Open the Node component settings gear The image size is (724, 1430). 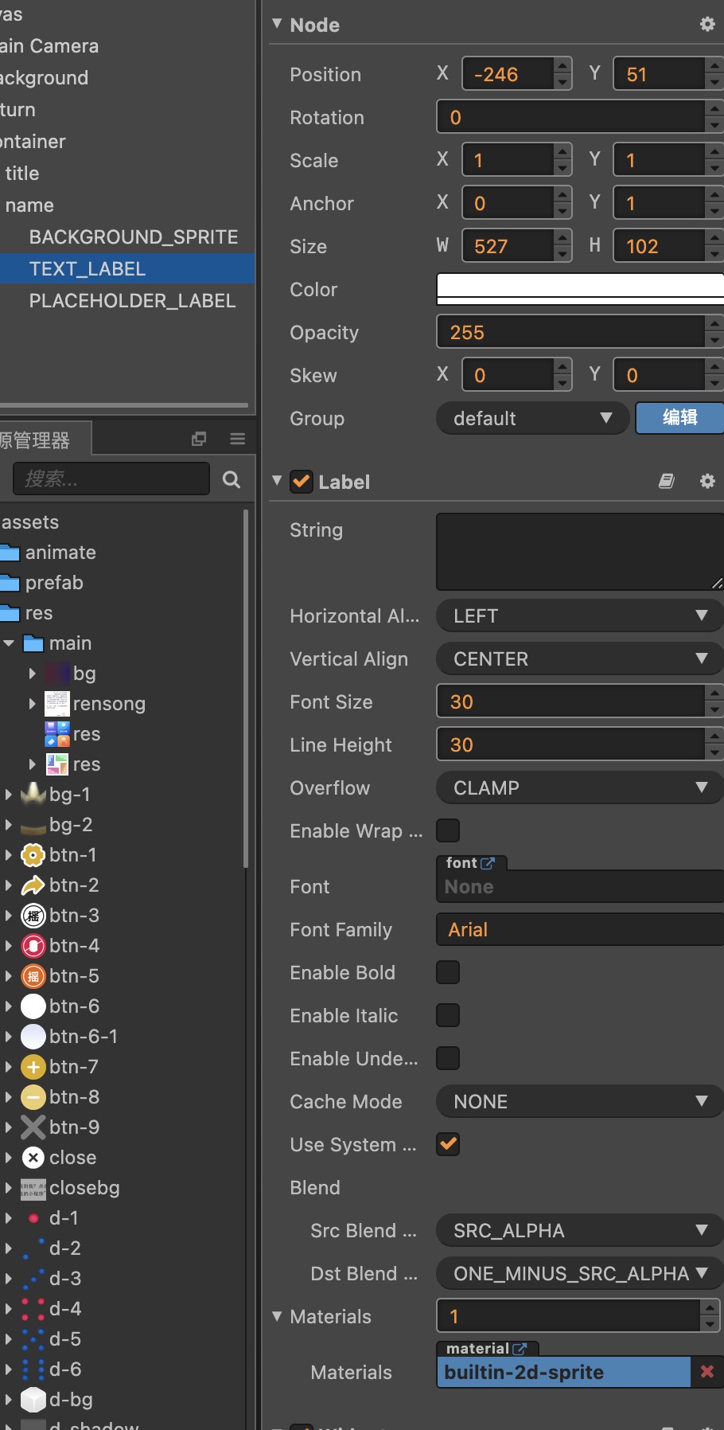coord(706,25)
